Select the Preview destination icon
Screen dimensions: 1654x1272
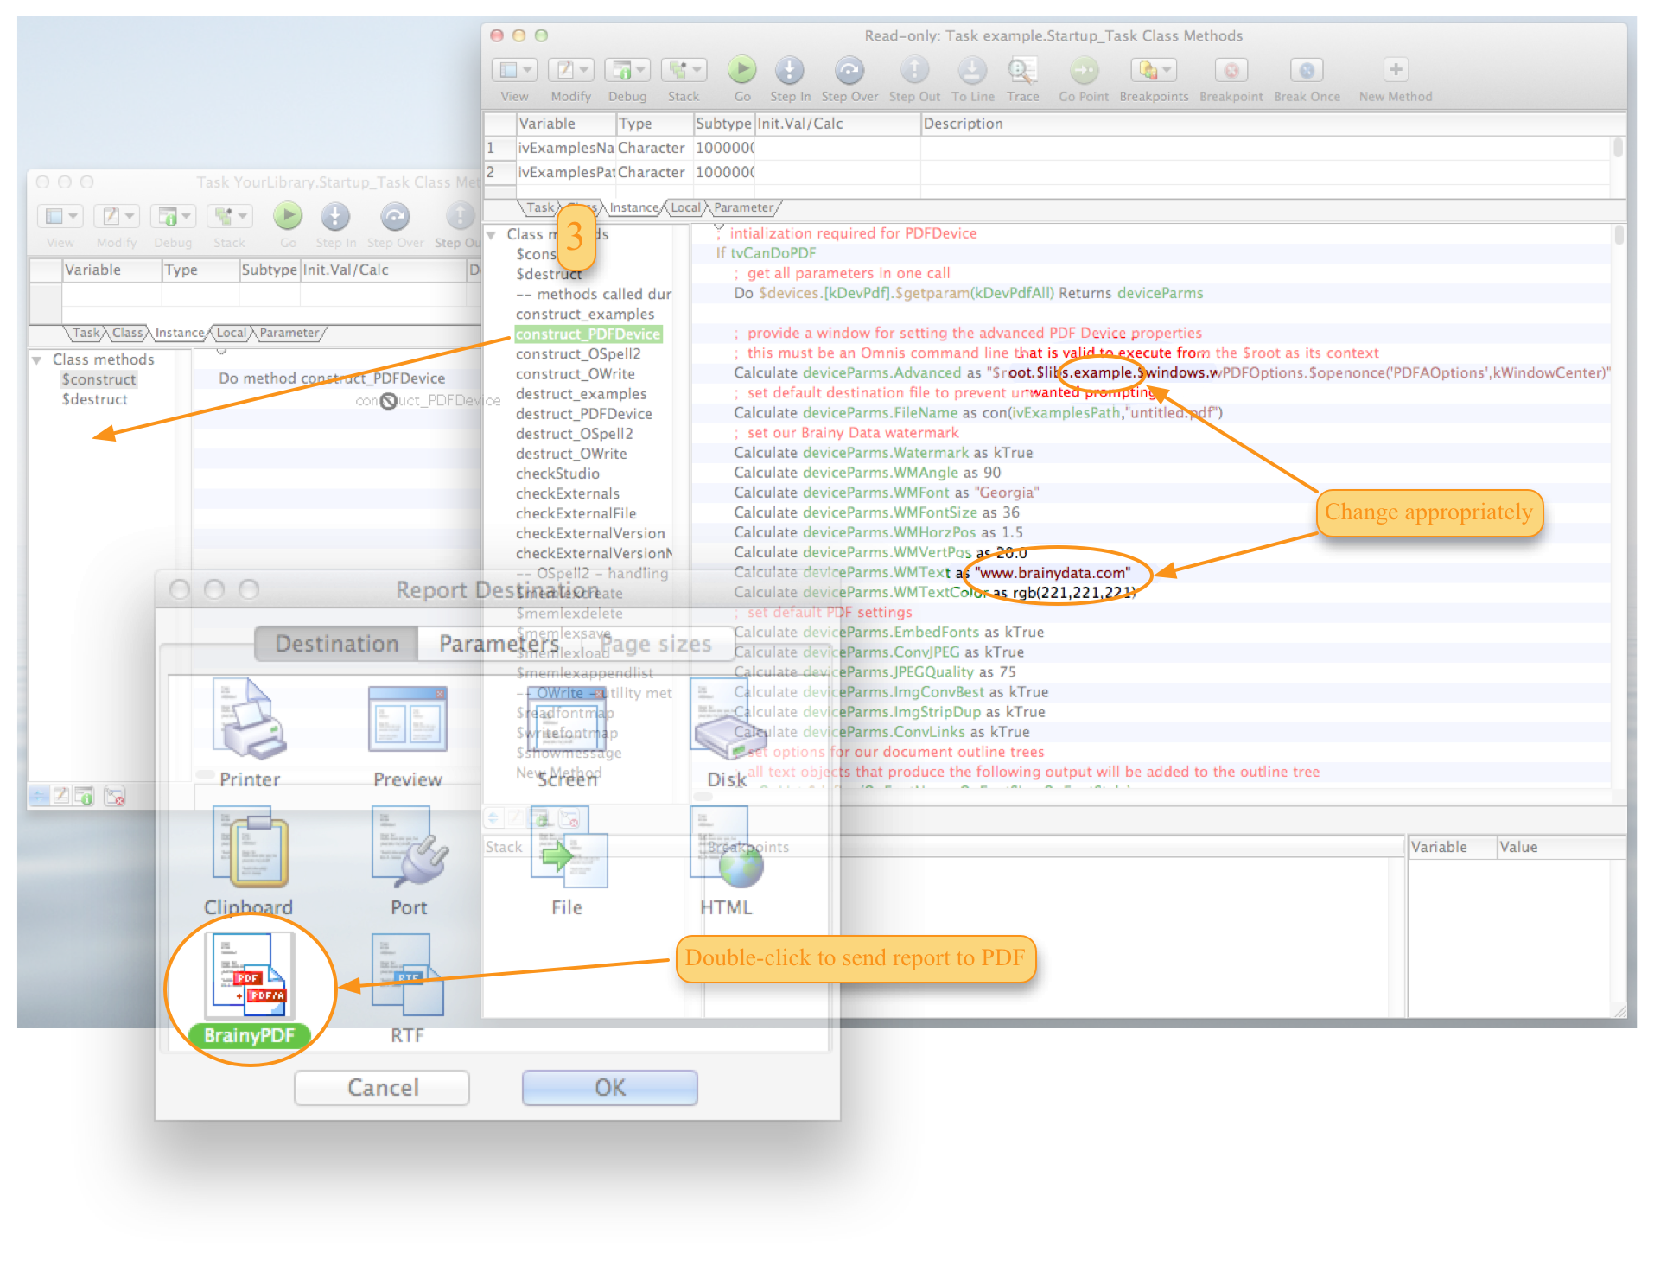tap(407, 719)
